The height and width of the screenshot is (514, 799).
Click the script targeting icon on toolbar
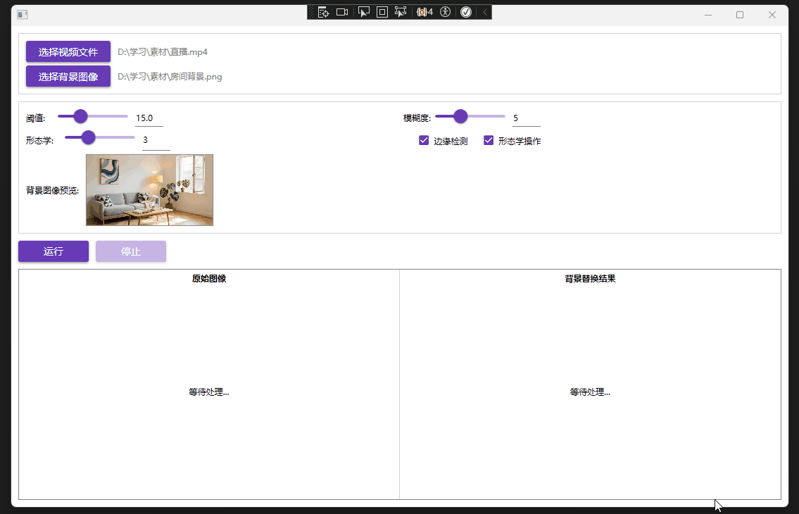(324, 11)
